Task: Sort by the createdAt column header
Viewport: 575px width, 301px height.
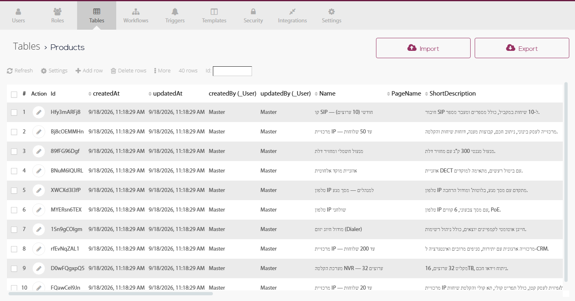Action: pos(104,94)
